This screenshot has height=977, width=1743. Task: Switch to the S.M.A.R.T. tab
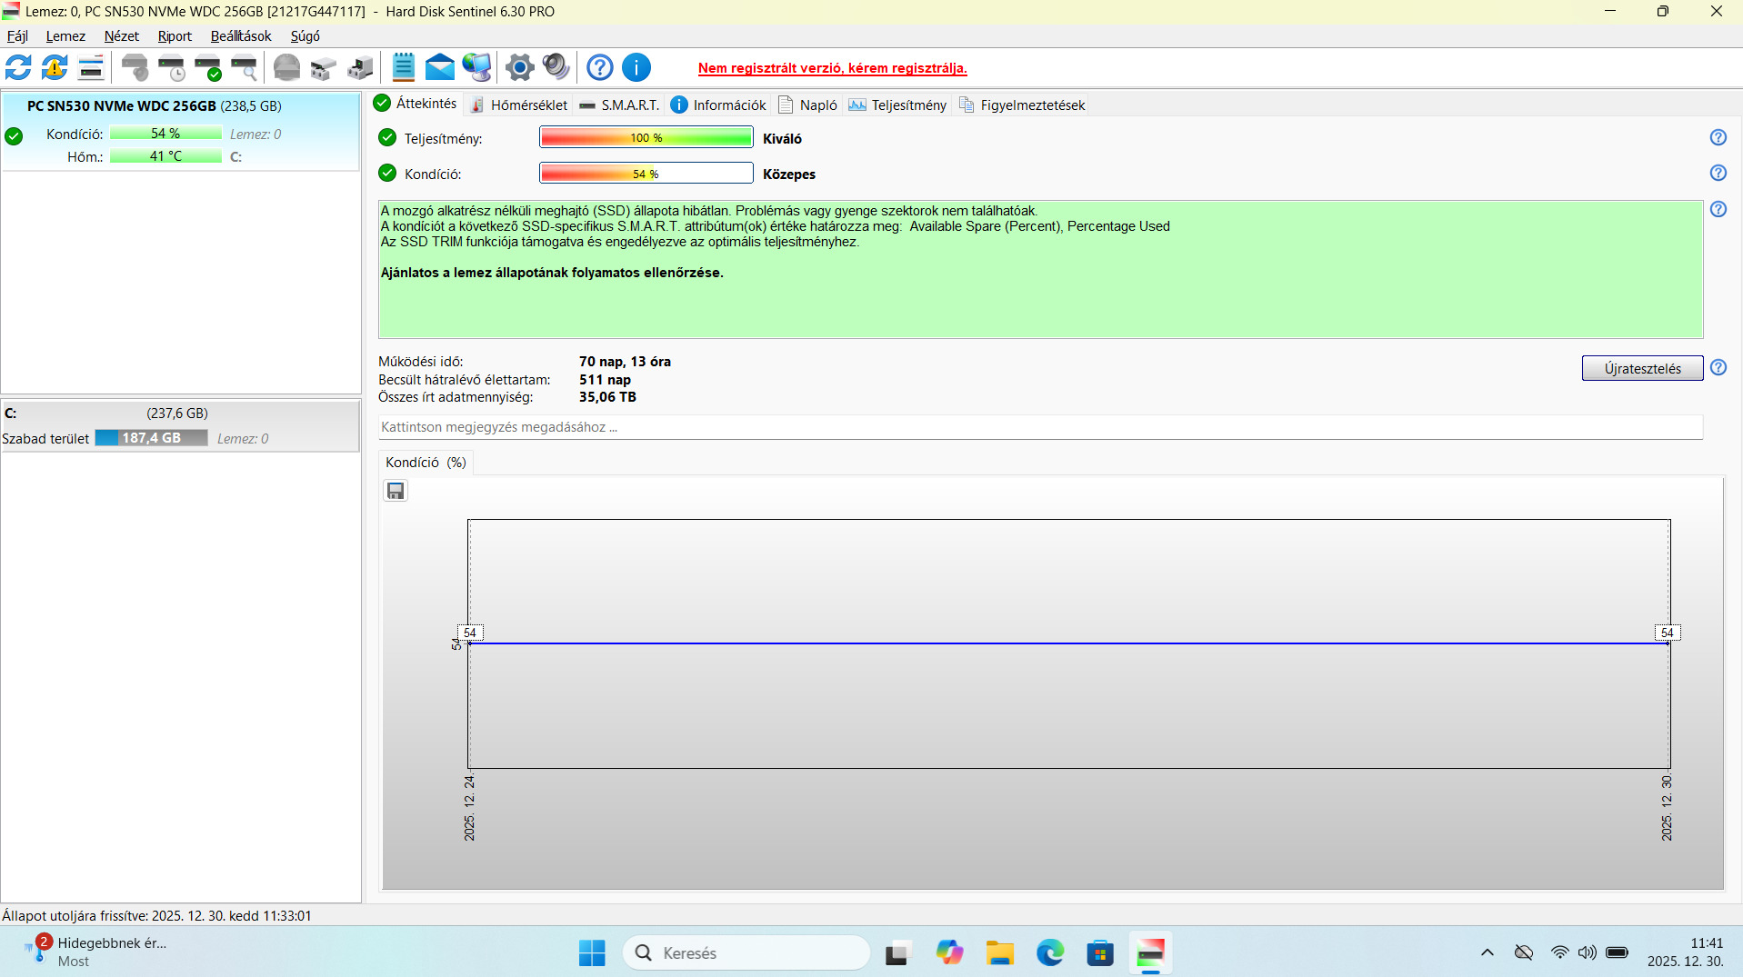[x=619, y=105]
